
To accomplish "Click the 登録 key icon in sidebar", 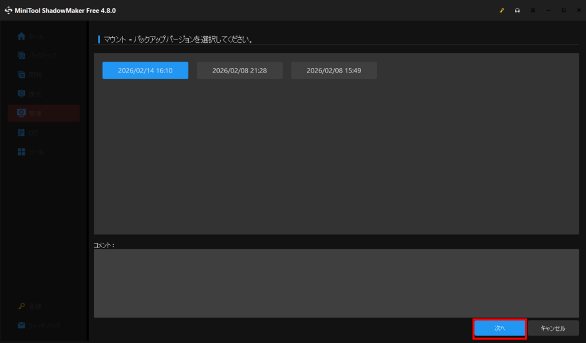I will coord(21,306).
